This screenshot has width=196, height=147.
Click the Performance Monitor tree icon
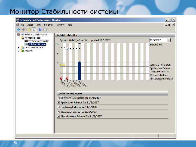(26, 41)
